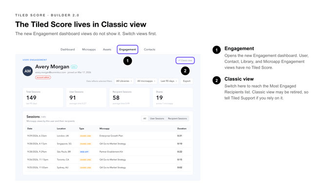
Task: Sort by the Duration column header
Action: [182, 129]
